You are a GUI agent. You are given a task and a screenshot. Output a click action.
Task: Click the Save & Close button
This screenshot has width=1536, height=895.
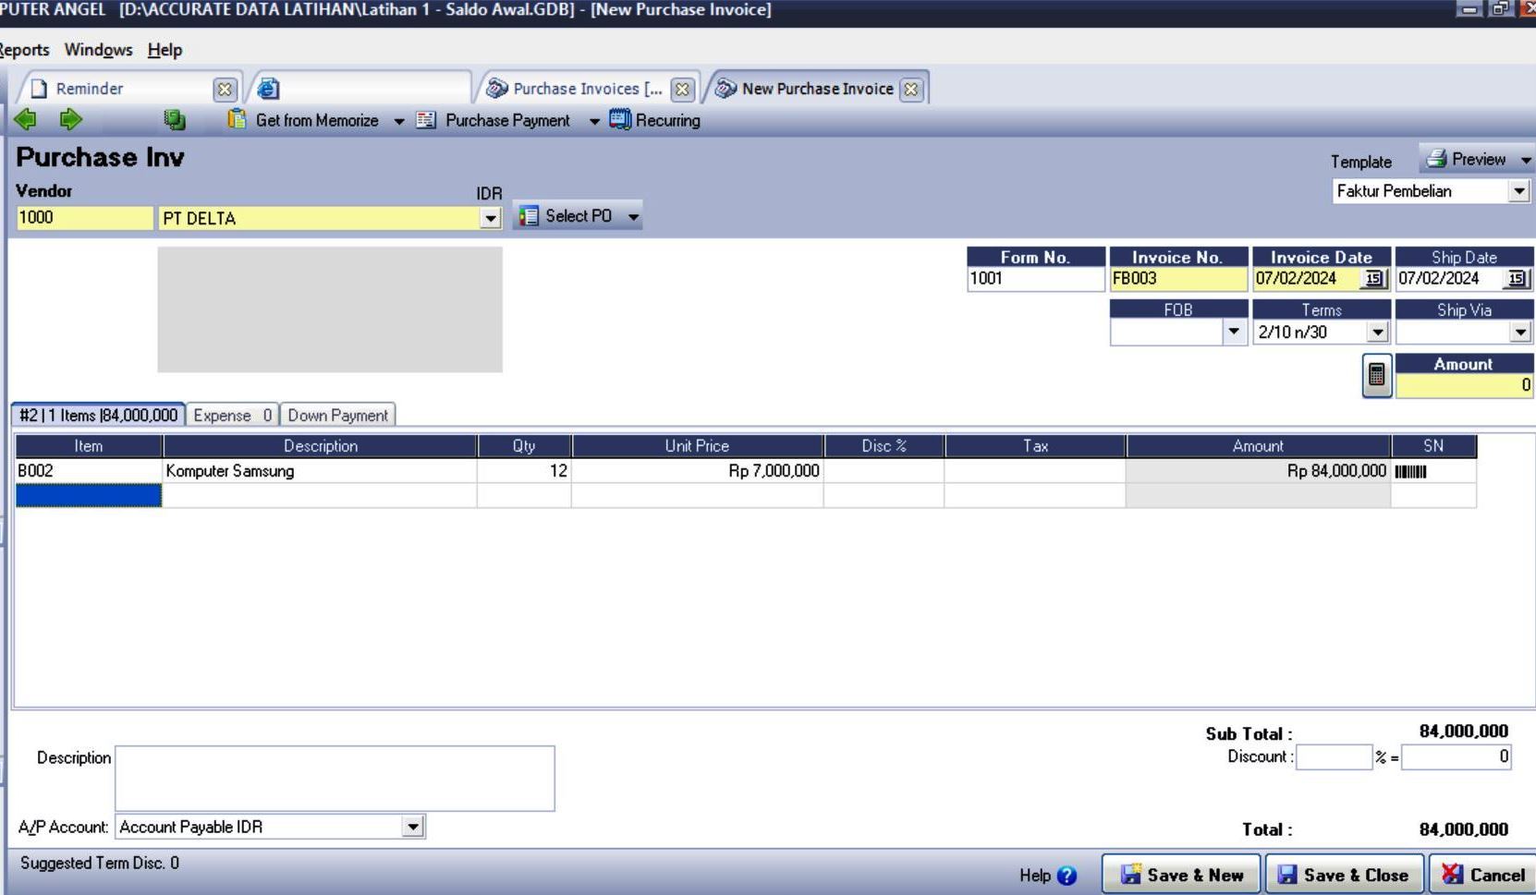point(1344,876)
